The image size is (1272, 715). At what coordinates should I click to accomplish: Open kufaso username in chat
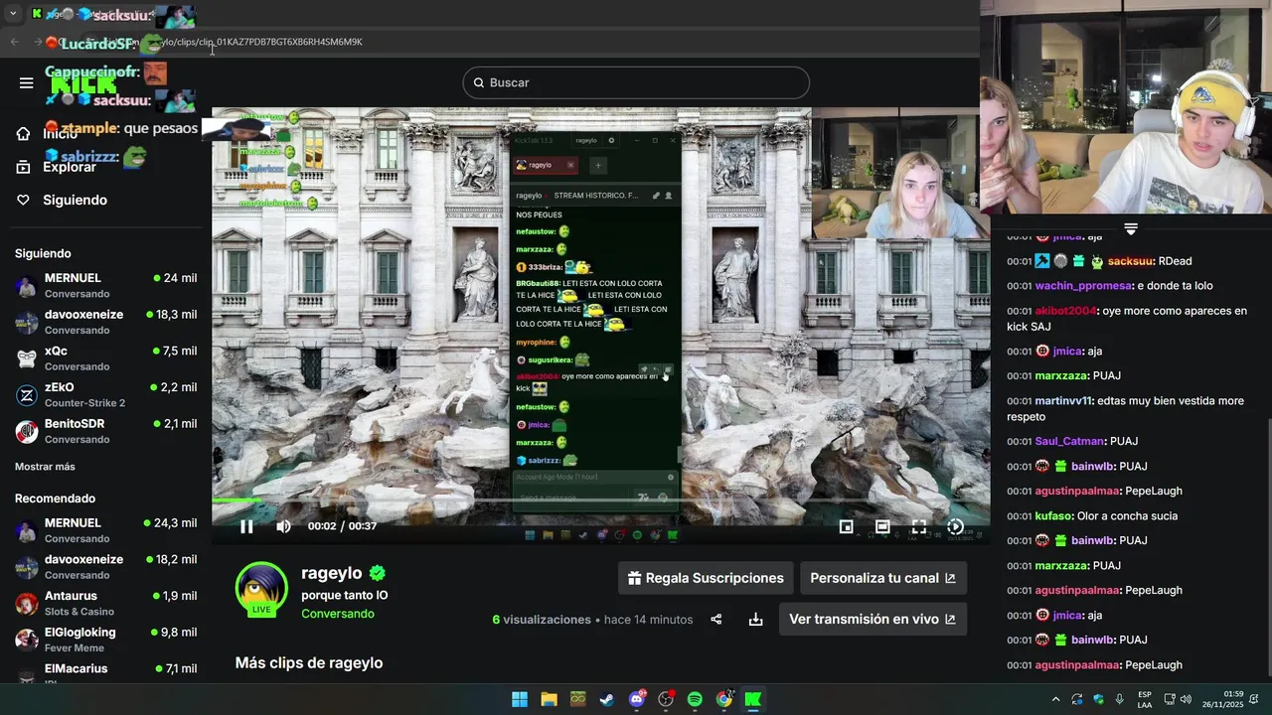pos(1052,516)
